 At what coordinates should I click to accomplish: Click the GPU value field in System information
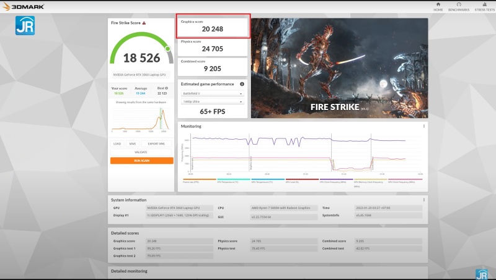[179, 208]
